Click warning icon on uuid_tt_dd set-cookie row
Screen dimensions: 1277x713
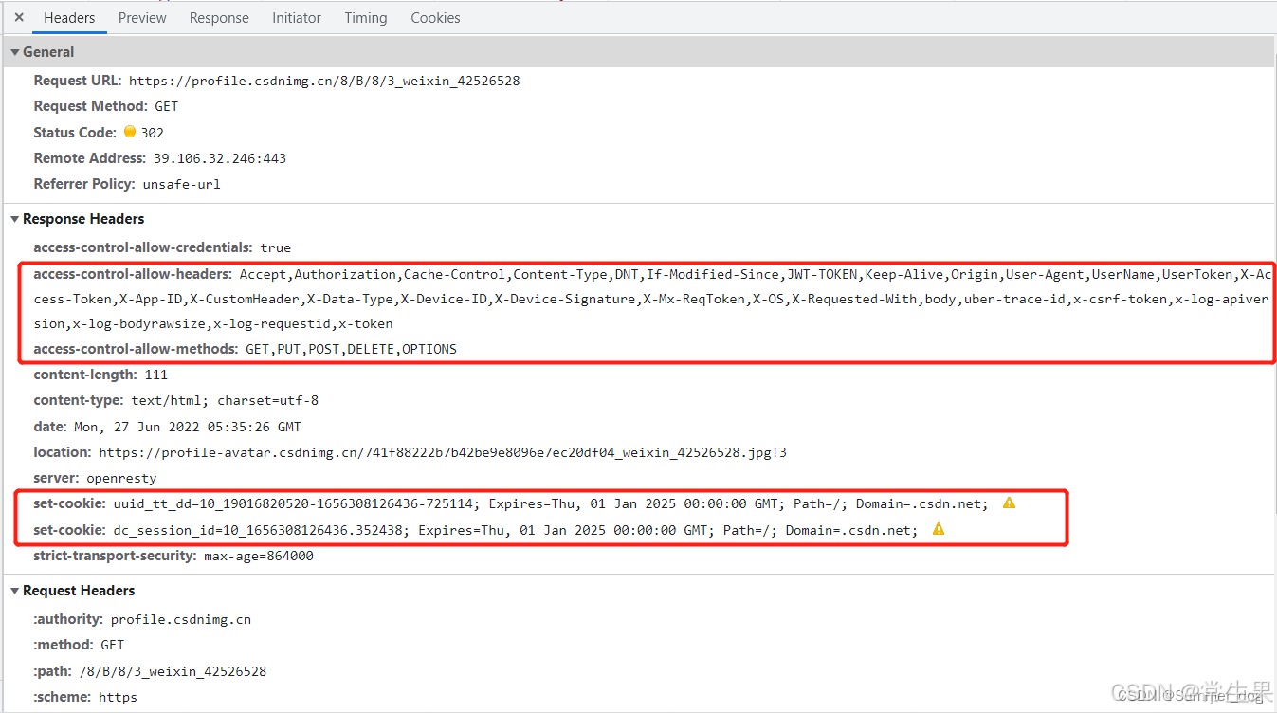1009,503
